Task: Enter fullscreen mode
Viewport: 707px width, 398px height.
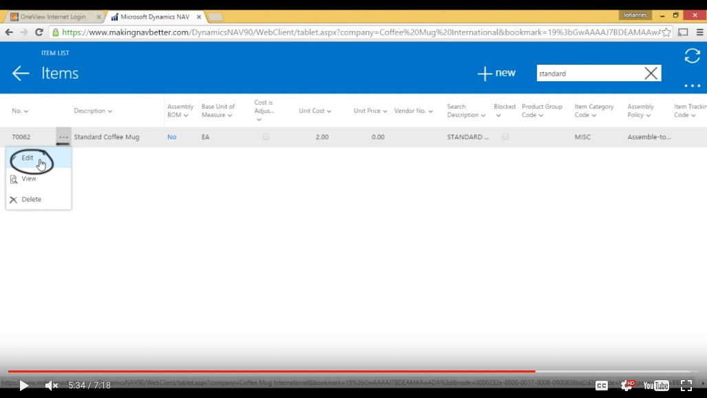Action: click(x=686, y=386)
